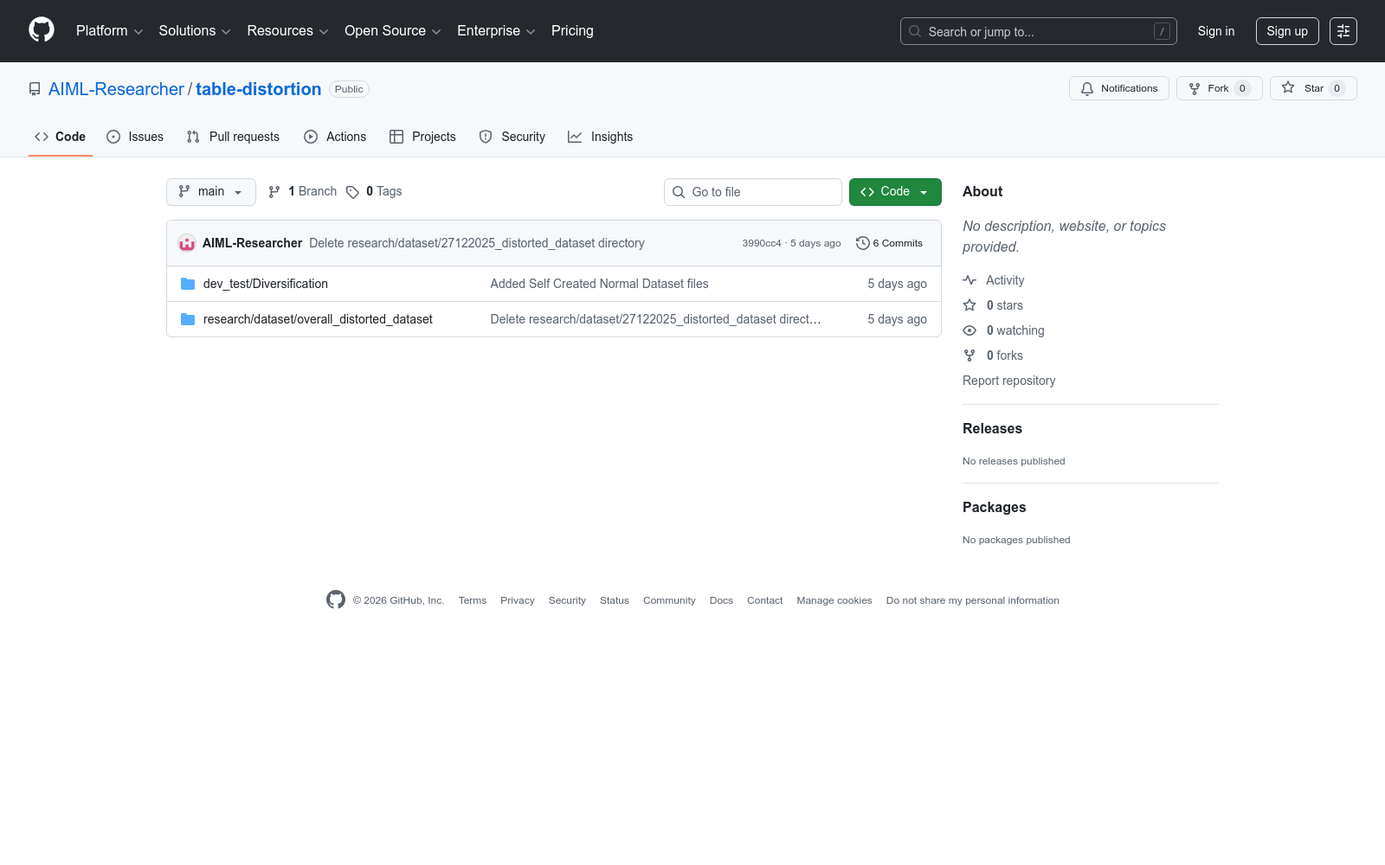Open the Pull requests tab
Screen dimensions: 1385x865
pos(233,137)
